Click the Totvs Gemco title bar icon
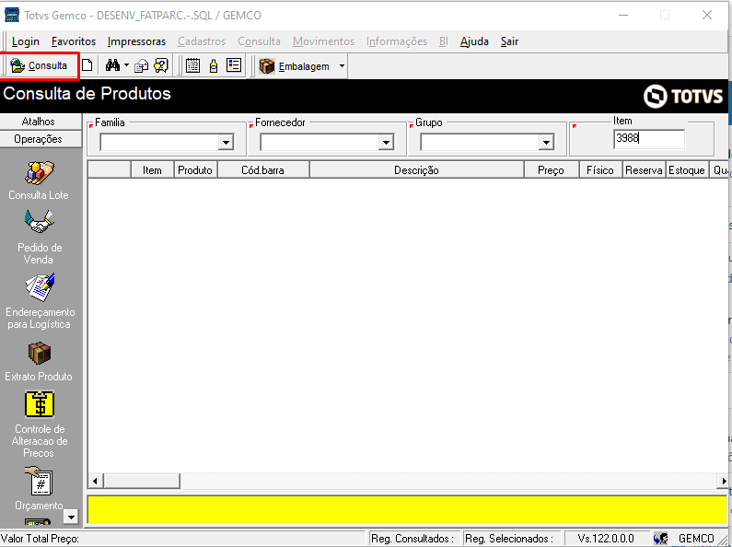This screenshot has height=547, width=732. (12, 15)
